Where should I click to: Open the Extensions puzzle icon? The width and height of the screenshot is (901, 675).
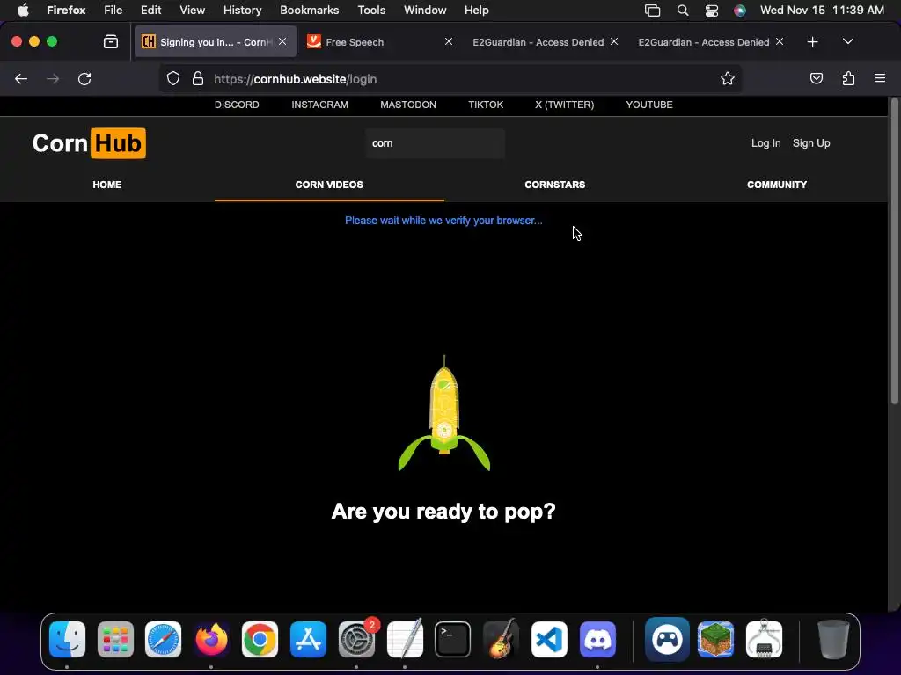click(848, 78)
